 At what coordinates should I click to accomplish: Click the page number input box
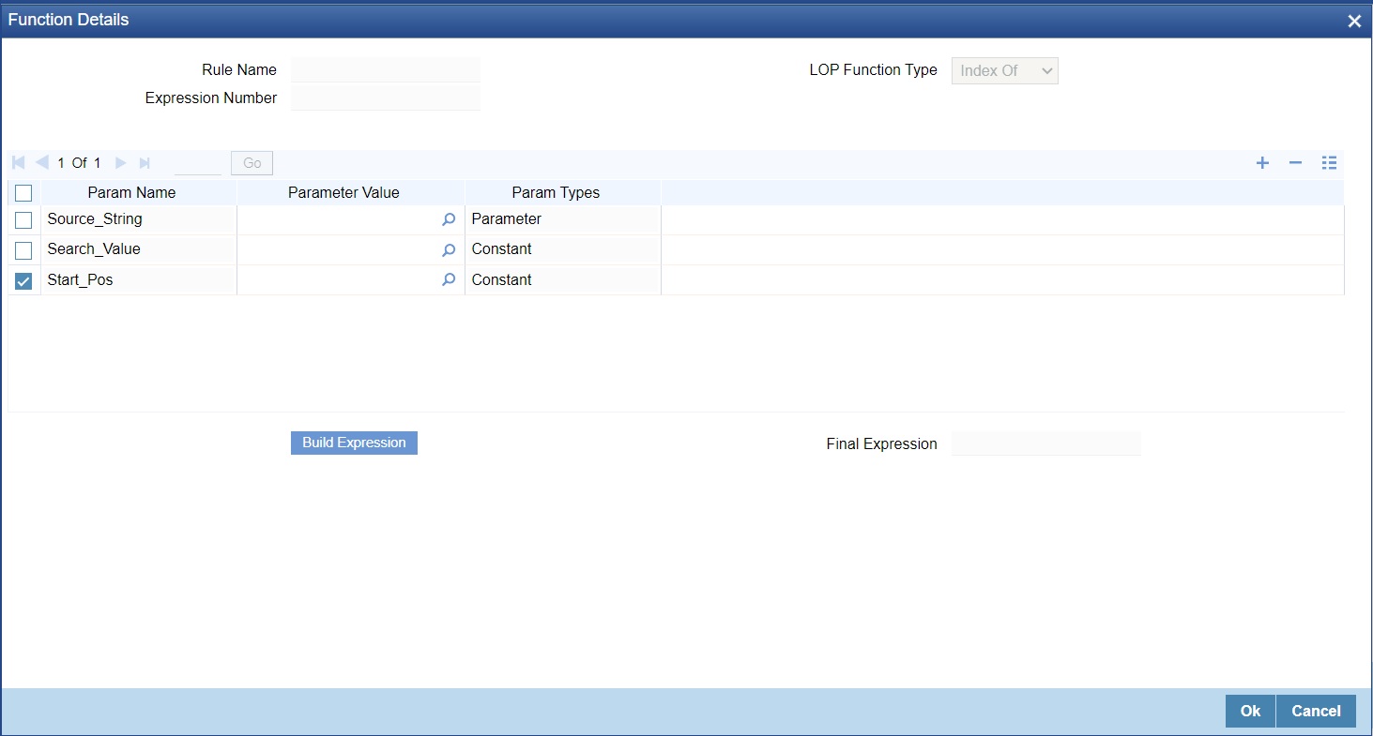[198, 163]
